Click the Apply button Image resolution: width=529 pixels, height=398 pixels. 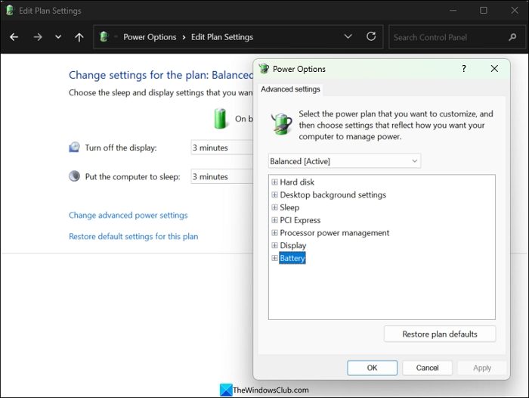pyautogui.click(x=482, y=368)
